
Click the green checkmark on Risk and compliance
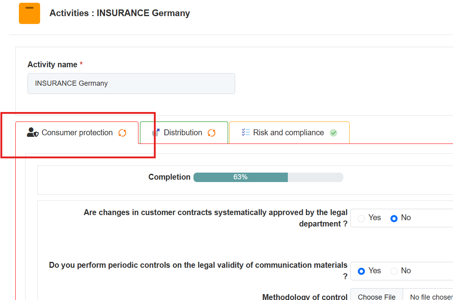click(333, 133)
